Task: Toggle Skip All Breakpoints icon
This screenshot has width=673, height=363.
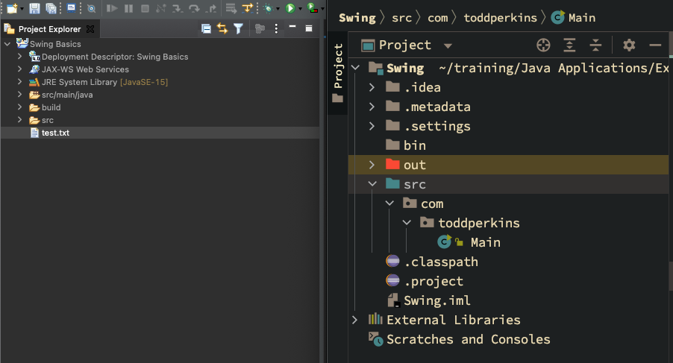Action: tap(92, 8)
